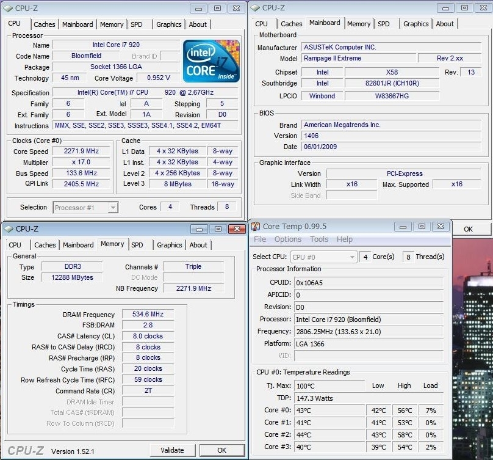Open the Options menu in Core Temp
493x460 pixels.
[287, 239]
